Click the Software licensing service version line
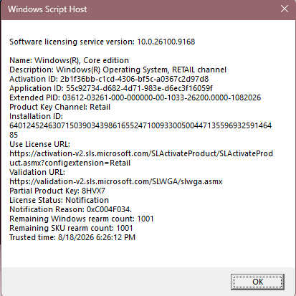Viewport: 296px width, 296px height. coord(102,42)
